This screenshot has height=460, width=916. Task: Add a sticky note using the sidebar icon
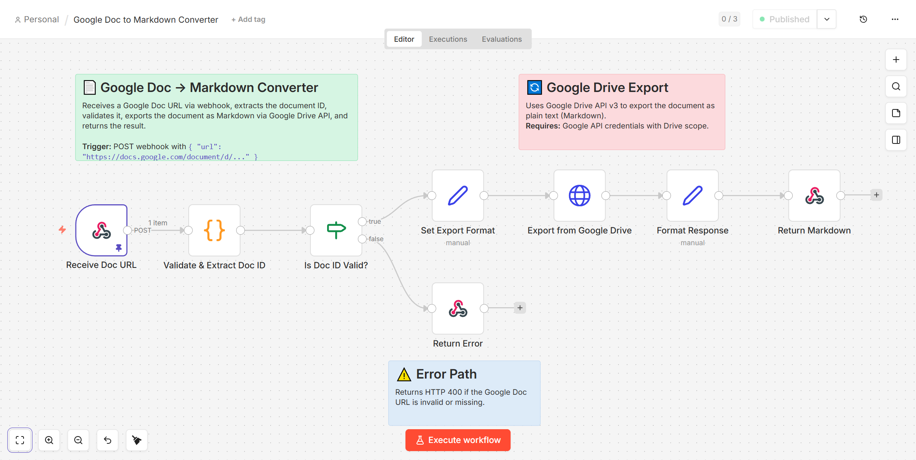[x=896, y=113]
